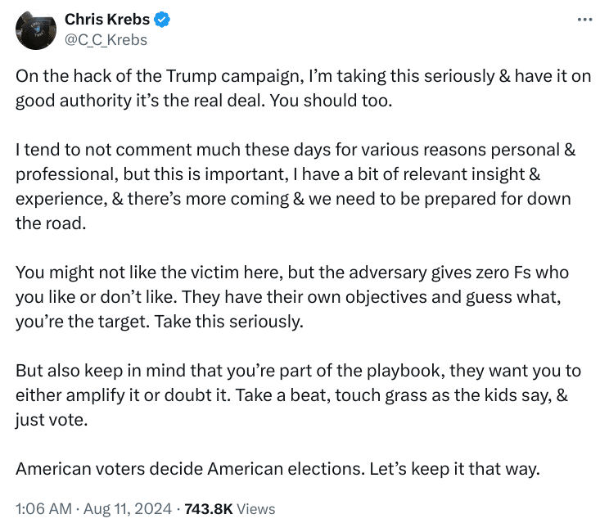Open Chris Krebs profile avatar picture
600x523 pixels.
tap(35, 29)
